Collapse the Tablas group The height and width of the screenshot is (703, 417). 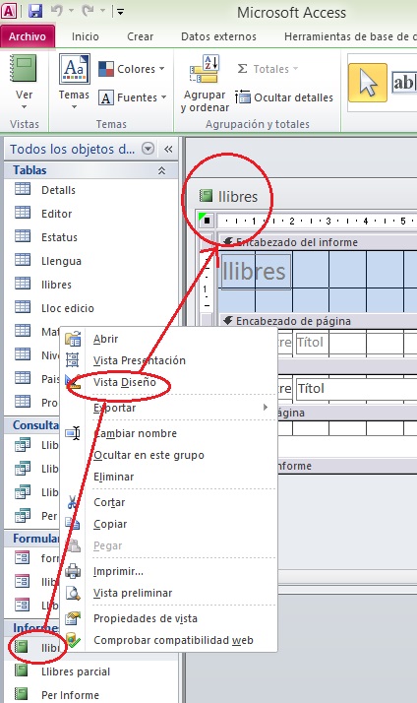point(161,170)
